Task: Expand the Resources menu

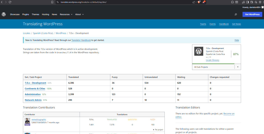Action: pyautogui.click(x=66, y=14)
